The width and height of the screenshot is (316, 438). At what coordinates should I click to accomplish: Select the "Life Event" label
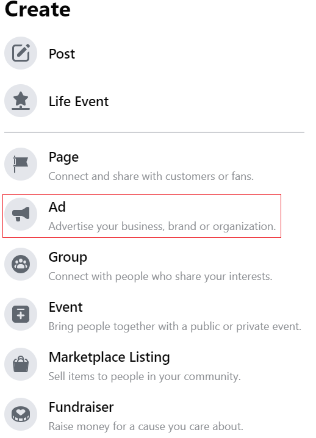coord(79,101)
